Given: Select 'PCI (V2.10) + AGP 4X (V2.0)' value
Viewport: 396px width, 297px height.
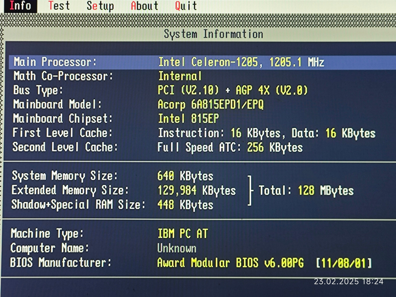Looking at the screenshot, I should 233,90.
